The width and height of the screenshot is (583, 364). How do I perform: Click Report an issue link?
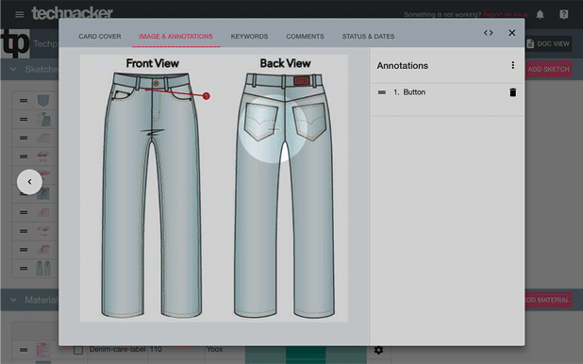506,14
